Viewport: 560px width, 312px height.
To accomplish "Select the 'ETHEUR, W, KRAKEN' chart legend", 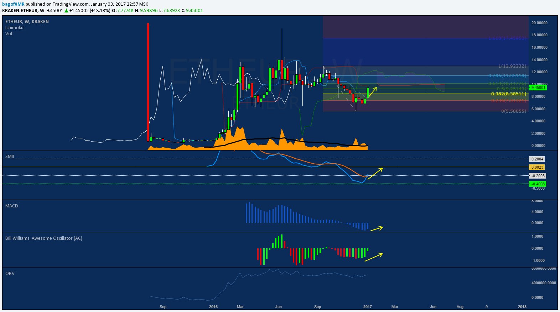I will coord(27,22).
